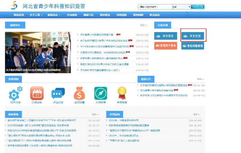Open the 奖项设置 money bag icon
Viewport: 241px width, 153px height.
pyautogui.click(x=79, y=93)
